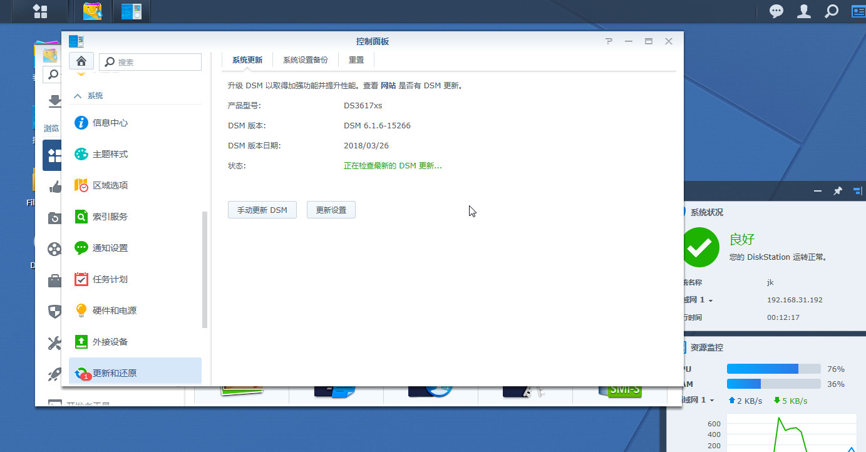Switch to the 重置 tab
Screen dimensions: 866x452
click(356, 59)
